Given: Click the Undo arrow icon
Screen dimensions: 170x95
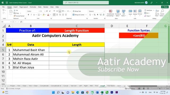Looking at the screenshot, I should tap(3, 10).
